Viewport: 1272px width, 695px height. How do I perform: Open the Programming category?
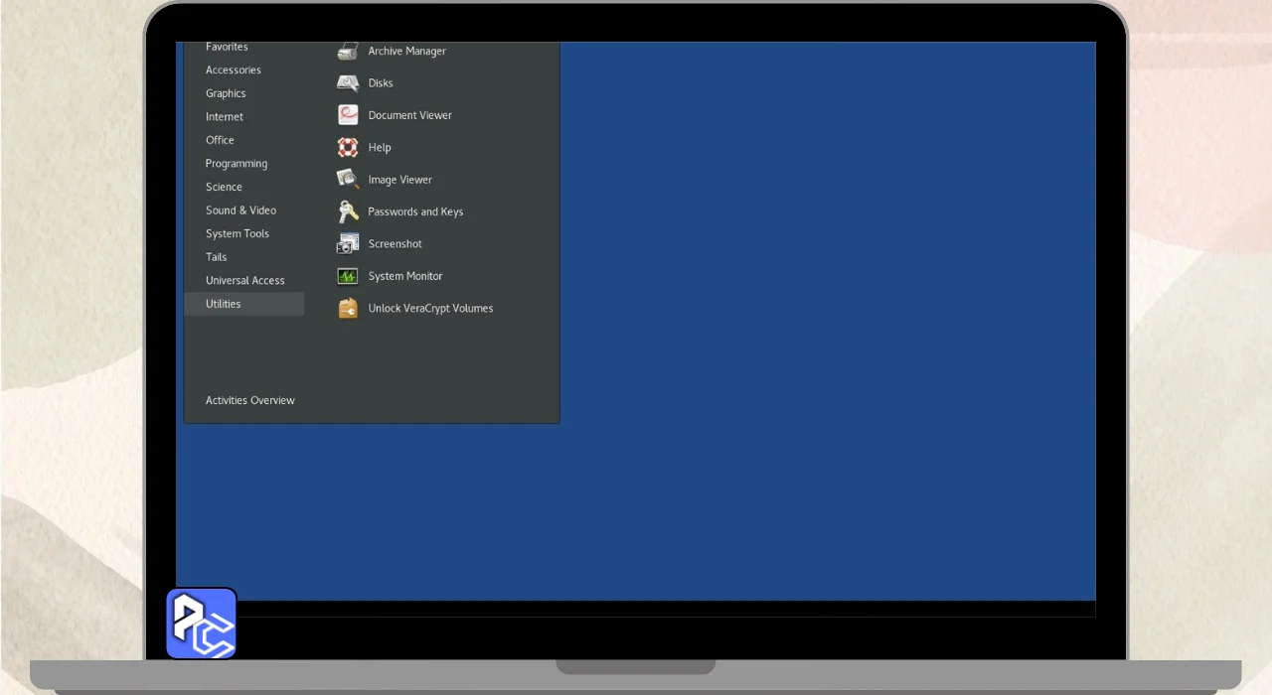tap(237, 164)
